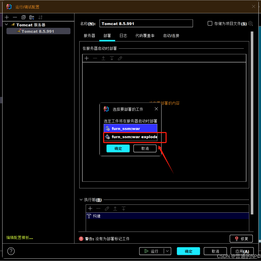Screen dimensions: 261x261
Task: Select the 构建 before-launch task row
Action: (x=167, y=216)
